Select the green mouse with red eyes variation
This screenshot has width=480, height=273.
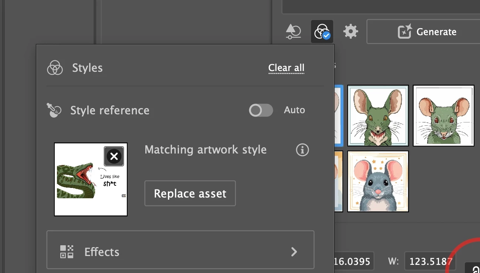click(443, 116)
